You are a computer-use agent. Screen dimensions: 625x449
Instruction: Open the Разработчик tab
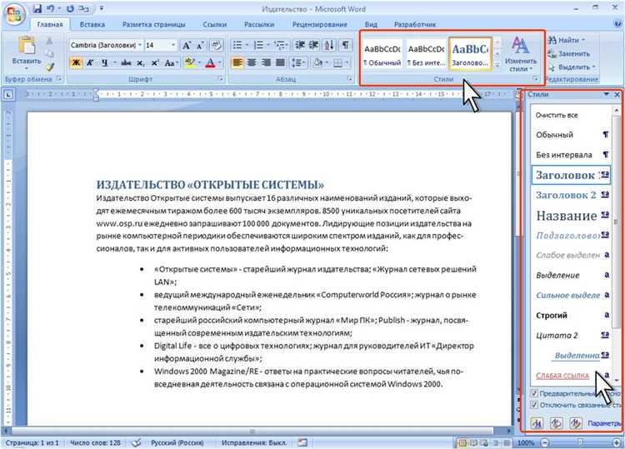click(x=415, y=24)
